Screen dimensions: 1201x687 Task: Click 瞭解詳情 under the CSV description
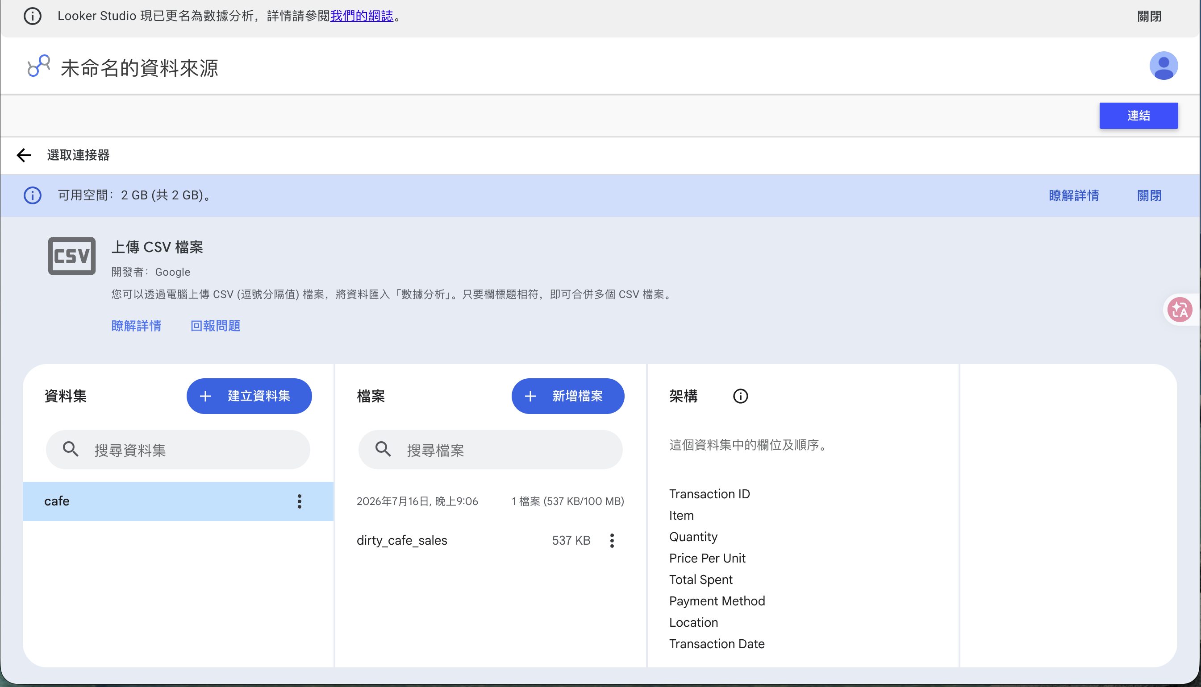coord(137,326)
